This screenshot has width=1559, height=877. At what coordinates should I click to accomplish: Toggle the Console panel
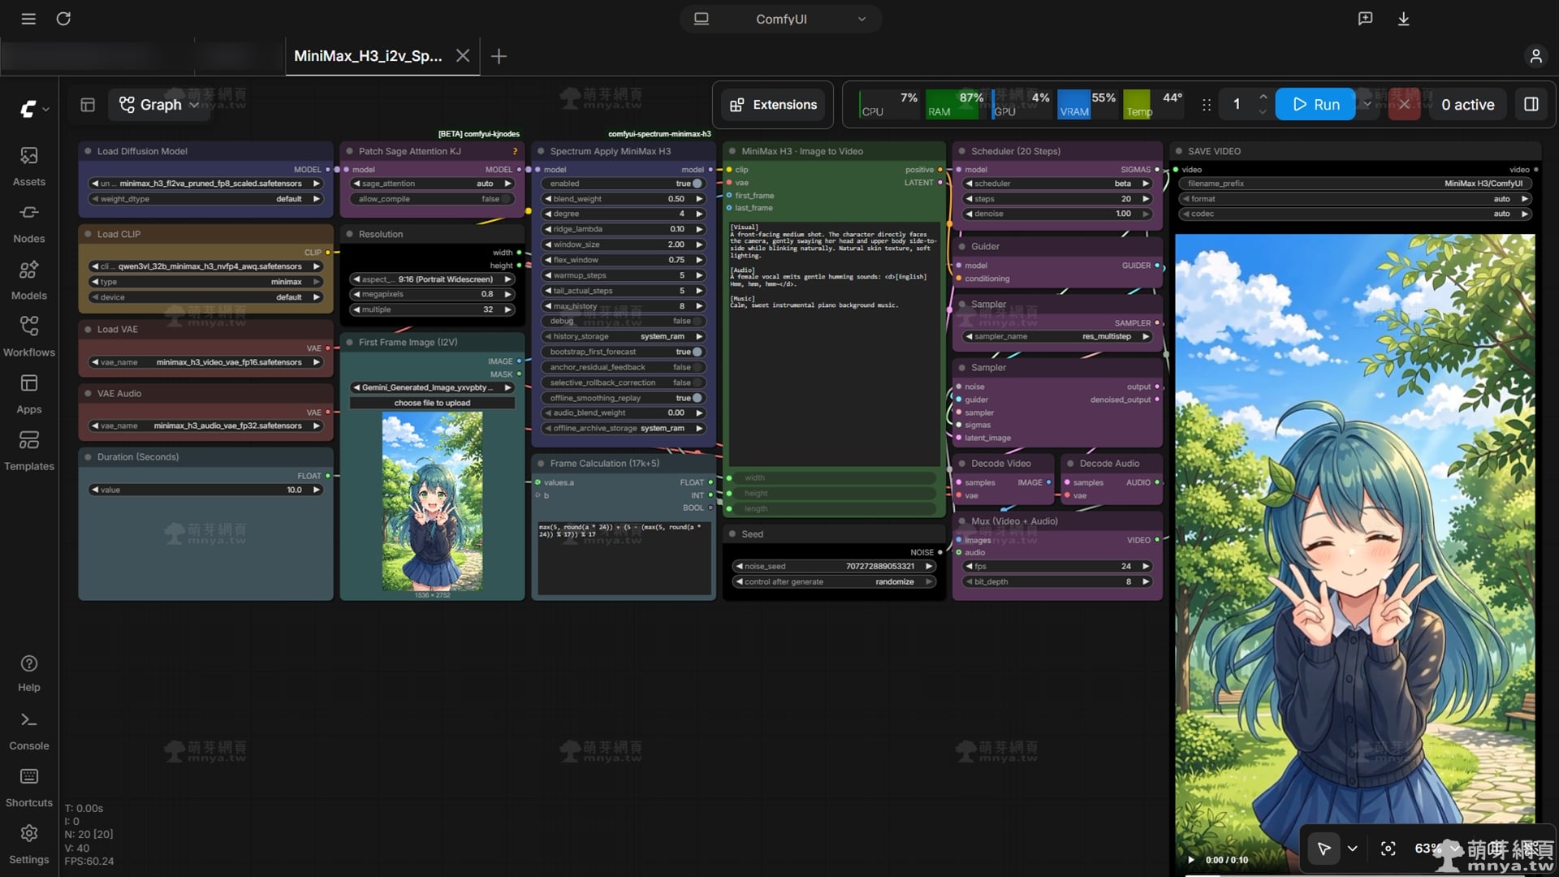pyautogui.click(x=29, y=731)
